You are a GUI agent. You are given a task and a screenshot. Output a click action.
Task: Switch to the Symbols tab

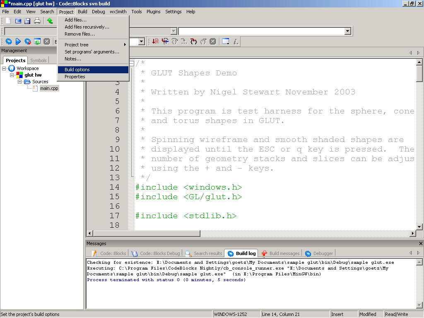coord(39,60)
